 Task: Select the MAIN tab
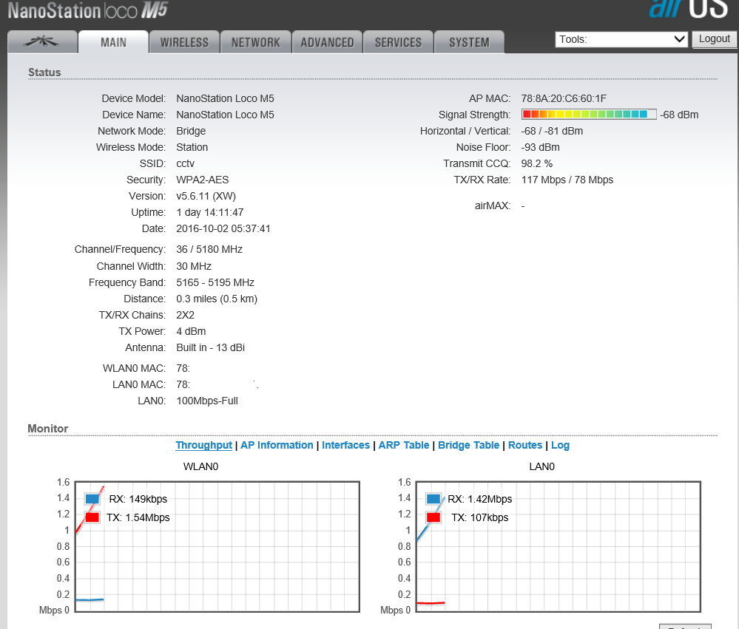click(x=113, y=42)
